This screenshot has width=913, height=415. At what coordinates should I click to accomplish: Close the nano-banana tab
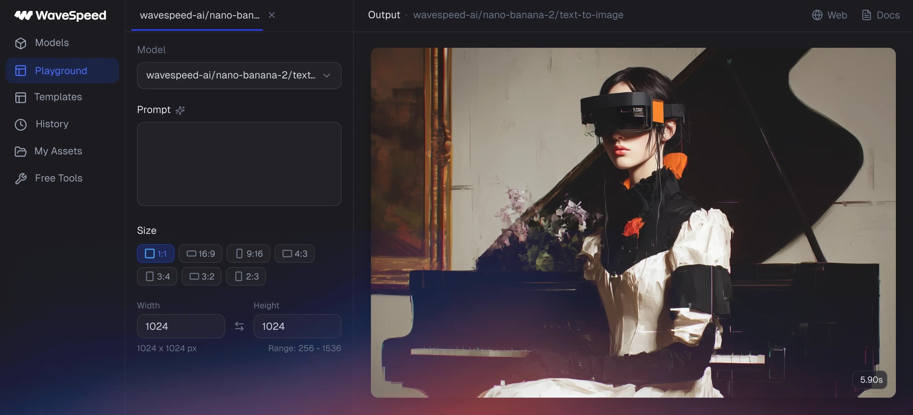272,15
